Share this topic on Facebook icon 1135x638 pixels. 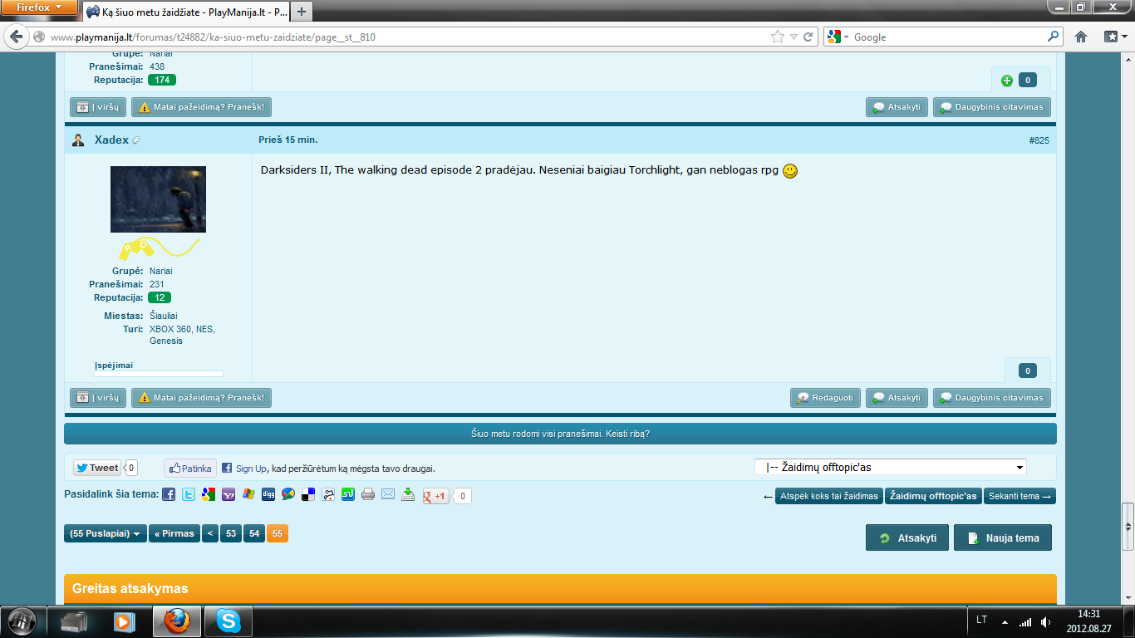click(x=169, y=494)
